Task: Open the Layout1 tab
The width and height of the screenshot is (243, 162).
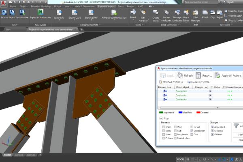Action: point(19,155)
